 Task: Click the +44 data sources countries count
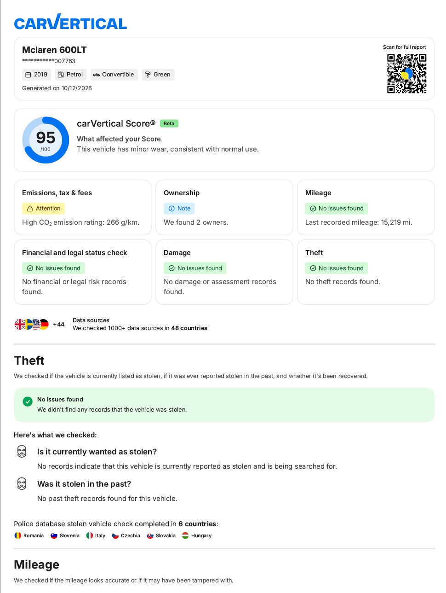tap(58, 324)
